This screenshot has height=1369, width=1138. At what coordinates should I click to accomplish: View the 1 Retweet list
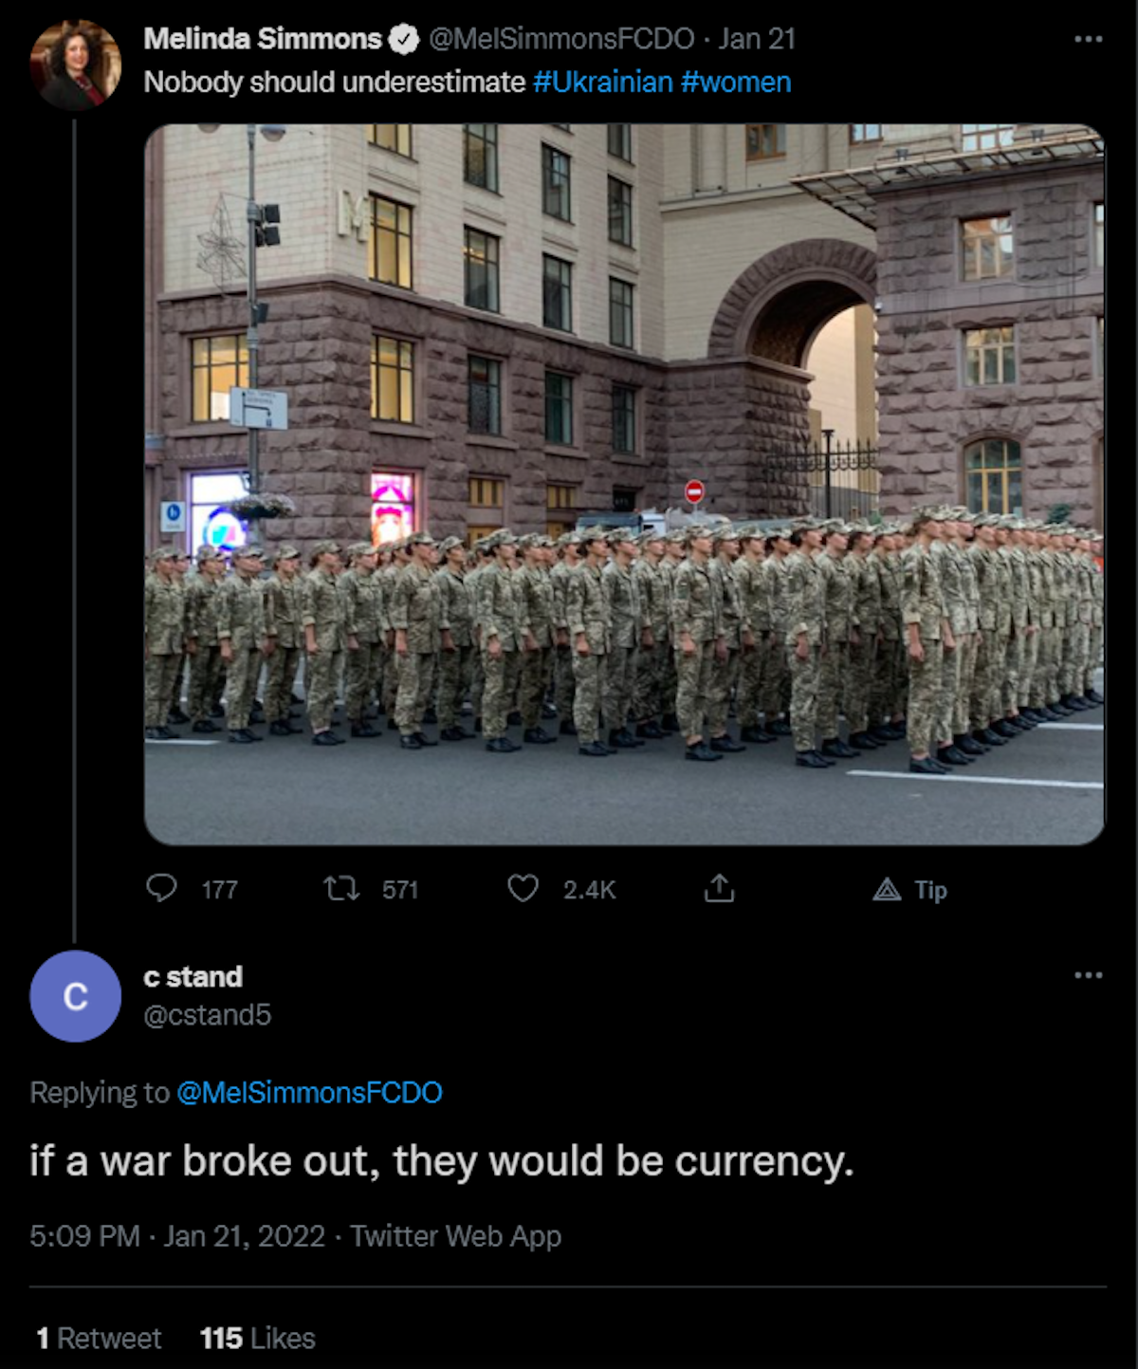99,1338
